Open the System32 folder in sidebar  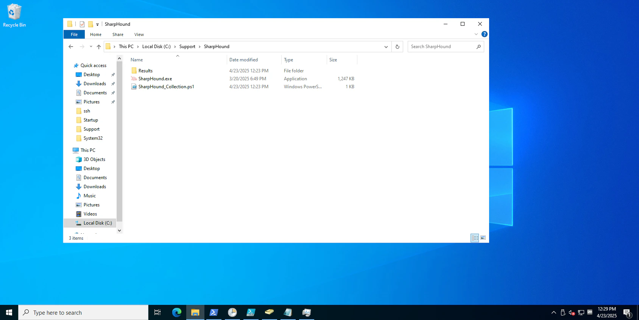point(93,138)
